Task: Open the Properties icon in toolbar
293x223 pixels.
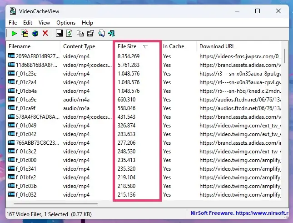Action: 91,34
